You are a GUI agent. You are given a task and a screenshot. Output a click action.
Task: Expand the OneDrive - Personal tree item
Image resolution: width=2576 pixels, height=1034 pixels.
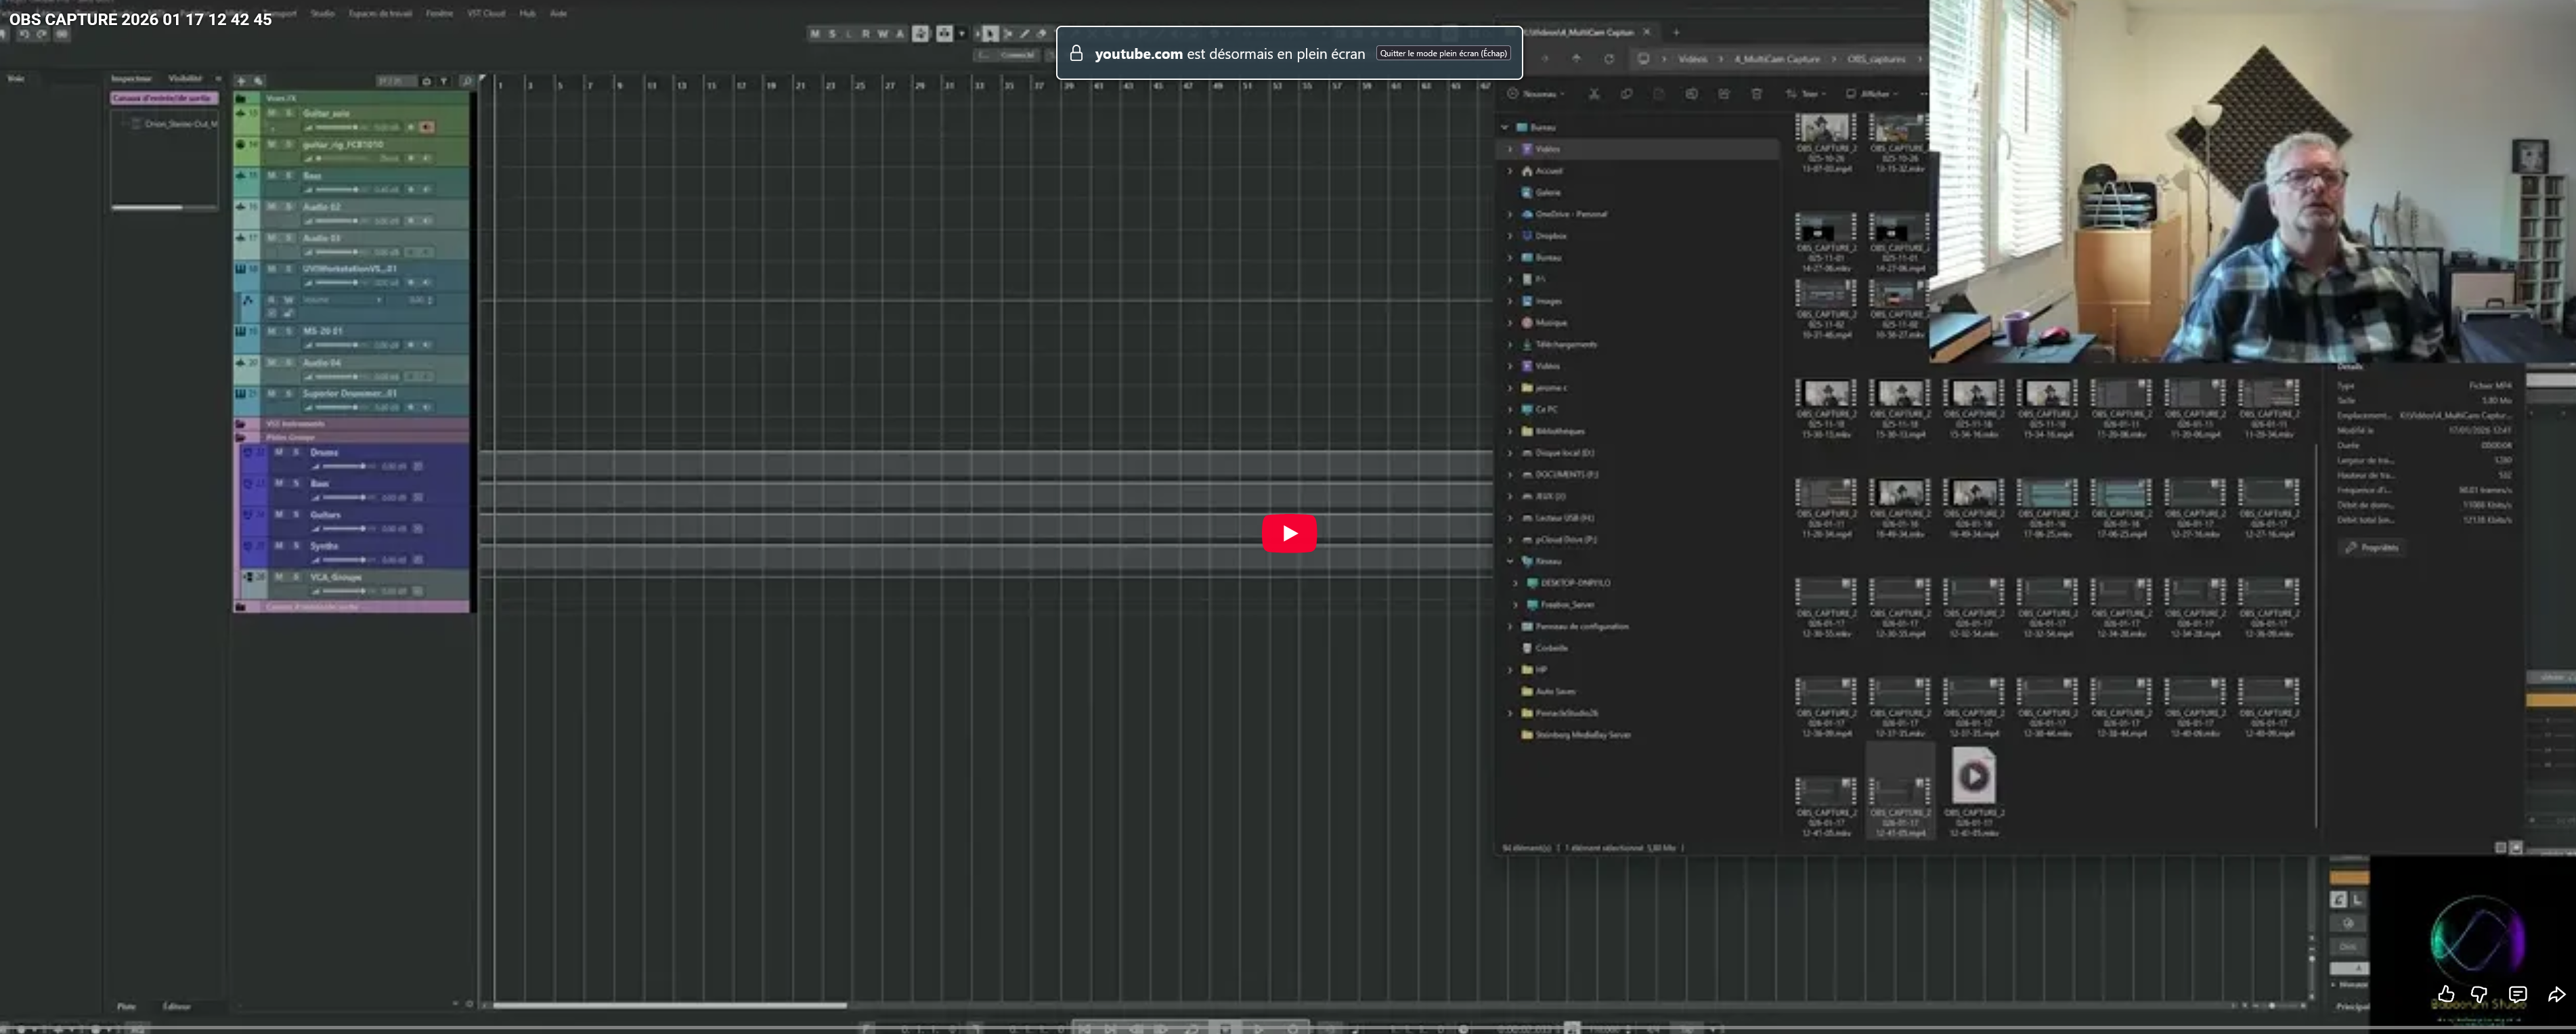(x=1510, y=214)
